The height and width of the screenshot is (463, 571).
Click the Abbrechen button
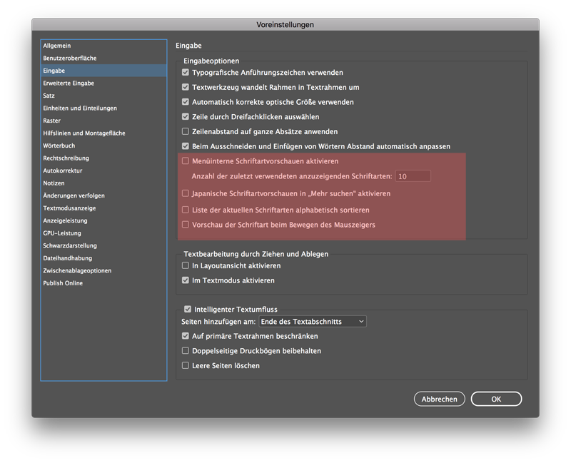(439, 399)
